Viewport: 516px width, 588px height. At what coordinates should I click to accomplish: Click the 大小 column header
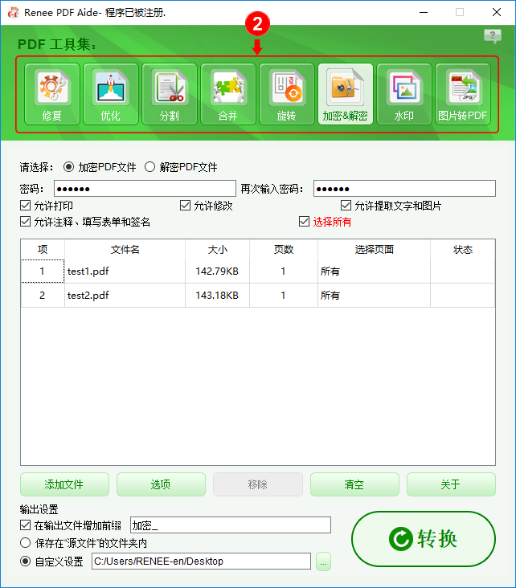217,249
